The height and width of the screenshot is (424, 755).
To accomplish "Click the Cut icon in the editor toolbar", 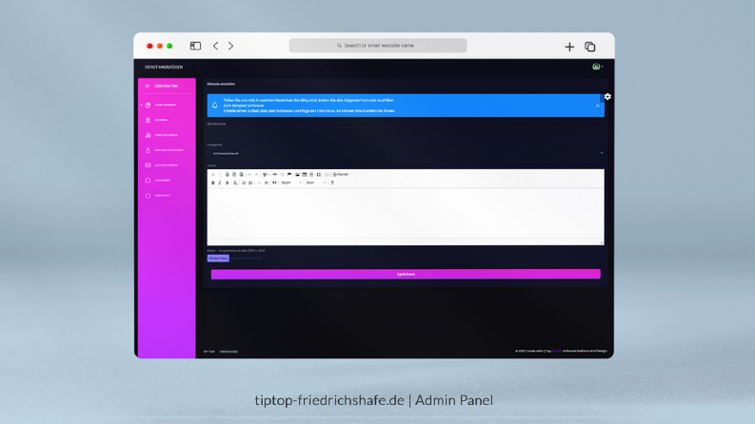I will pos(213,175).
